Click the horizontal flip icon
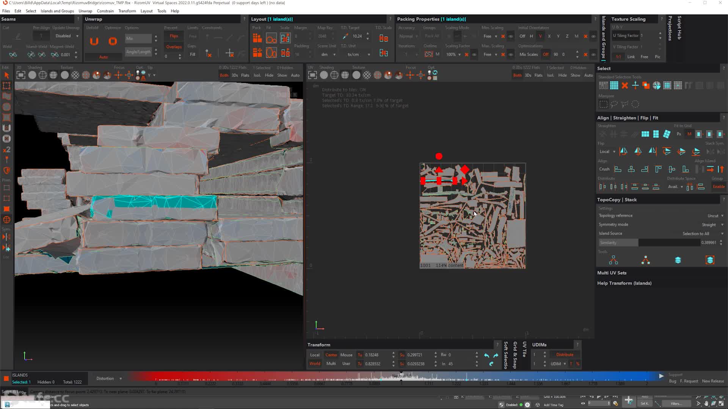The width and height of the screenshot is (728, 409). (x=623, y=151)
